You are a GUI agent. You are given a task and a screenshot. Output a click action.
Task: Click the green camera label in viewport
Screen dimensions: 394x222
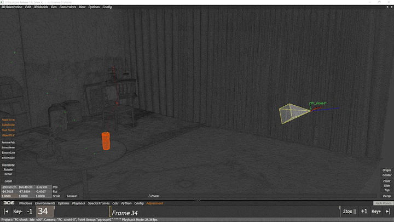(x=318, y=104)
